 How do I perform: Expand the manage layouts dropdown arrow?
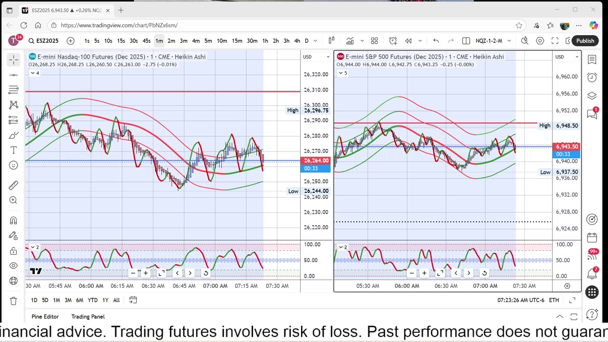click(509, 41)
